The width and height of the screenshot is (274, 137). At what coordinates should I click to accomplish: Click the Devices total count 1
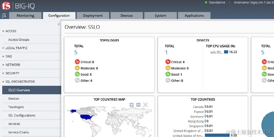point(166,52)
